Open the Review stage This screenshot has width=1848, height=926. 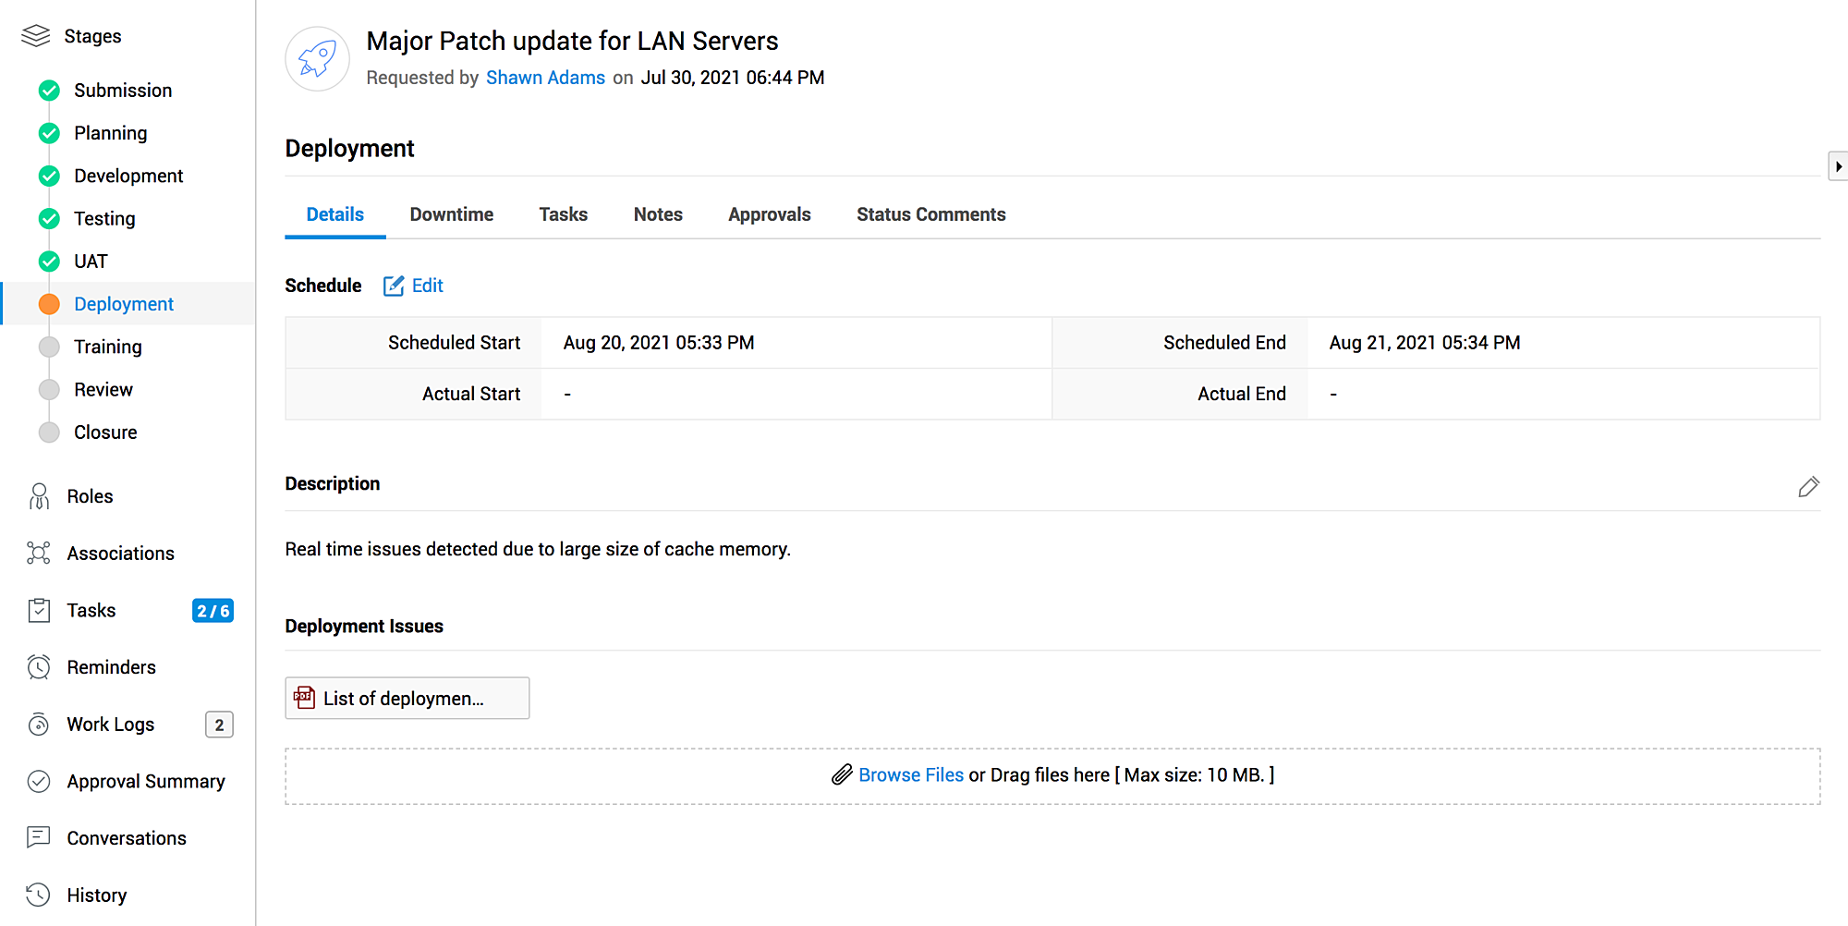pos(103,389)
